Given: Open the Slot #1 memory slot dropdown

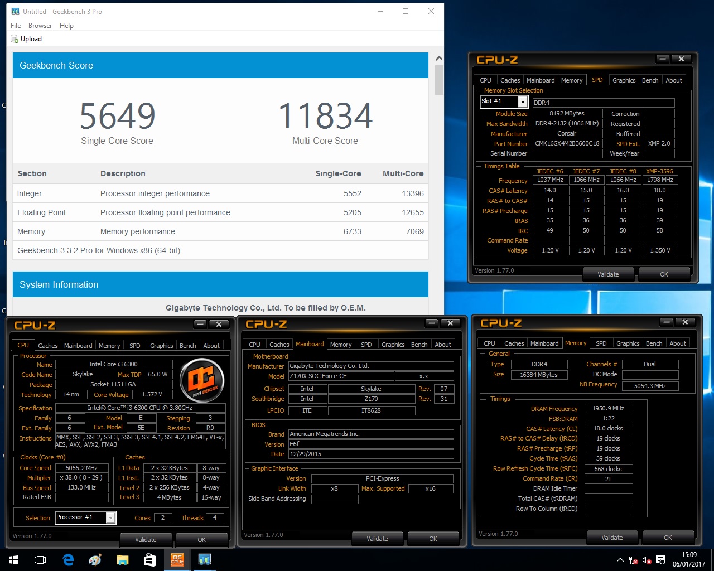Looking at the screenshot, I should pyautogui.click(x=523, y=101).
